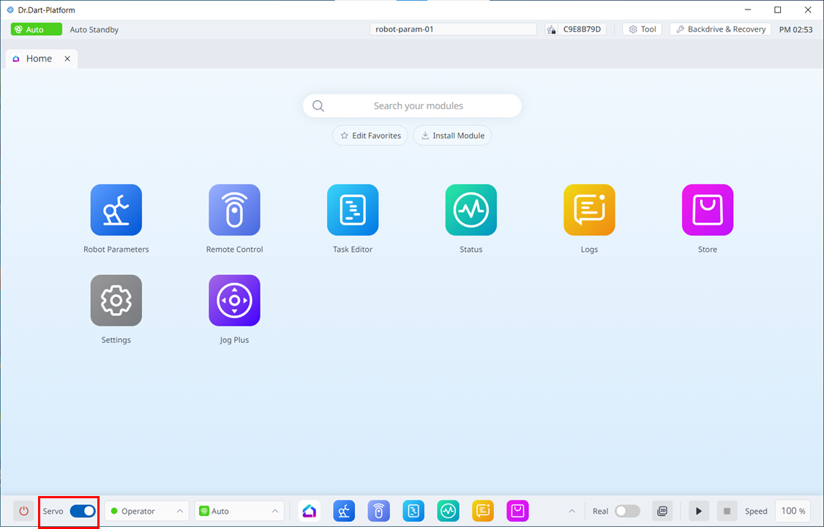Image resolution: width=824 pixels, height=529 pixels.
Task: Open the Robot Parameters module
Action: click(x=116, y=210)
